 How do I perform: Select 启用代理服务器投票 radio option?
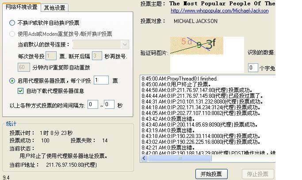point(12,80)
